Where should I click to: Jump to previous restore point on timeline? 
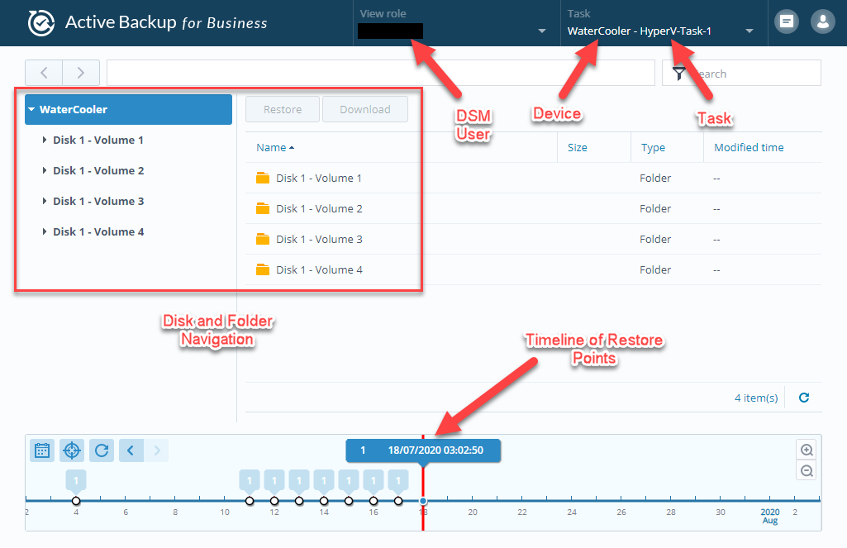point(131,450)
